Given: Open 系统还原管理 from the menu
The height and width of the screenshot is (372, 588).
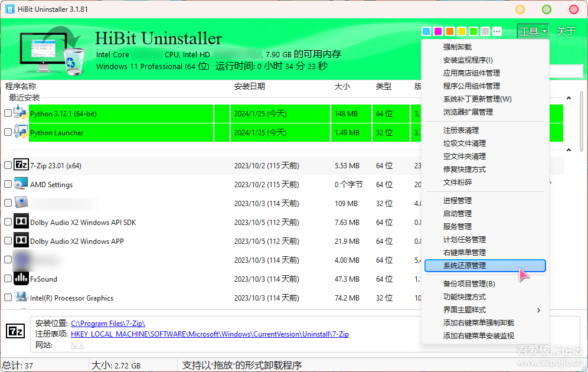Looking at the screenshot, I should click(x=485, y=266).
